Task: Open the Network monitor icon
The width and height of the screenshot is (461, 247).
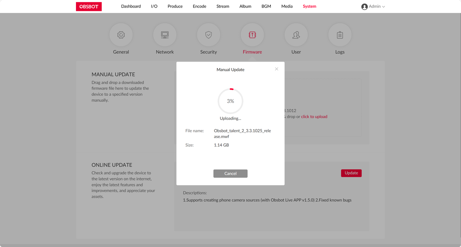Action: pyautogui.click(x=165, y=35)
